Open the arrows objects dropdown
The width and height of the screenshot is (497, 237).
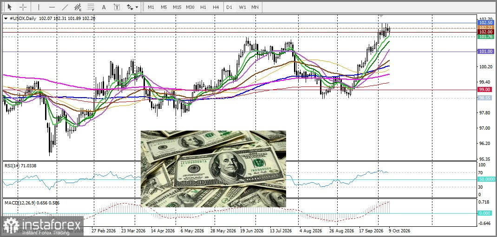pyautogui.click(x=132, y=7)
